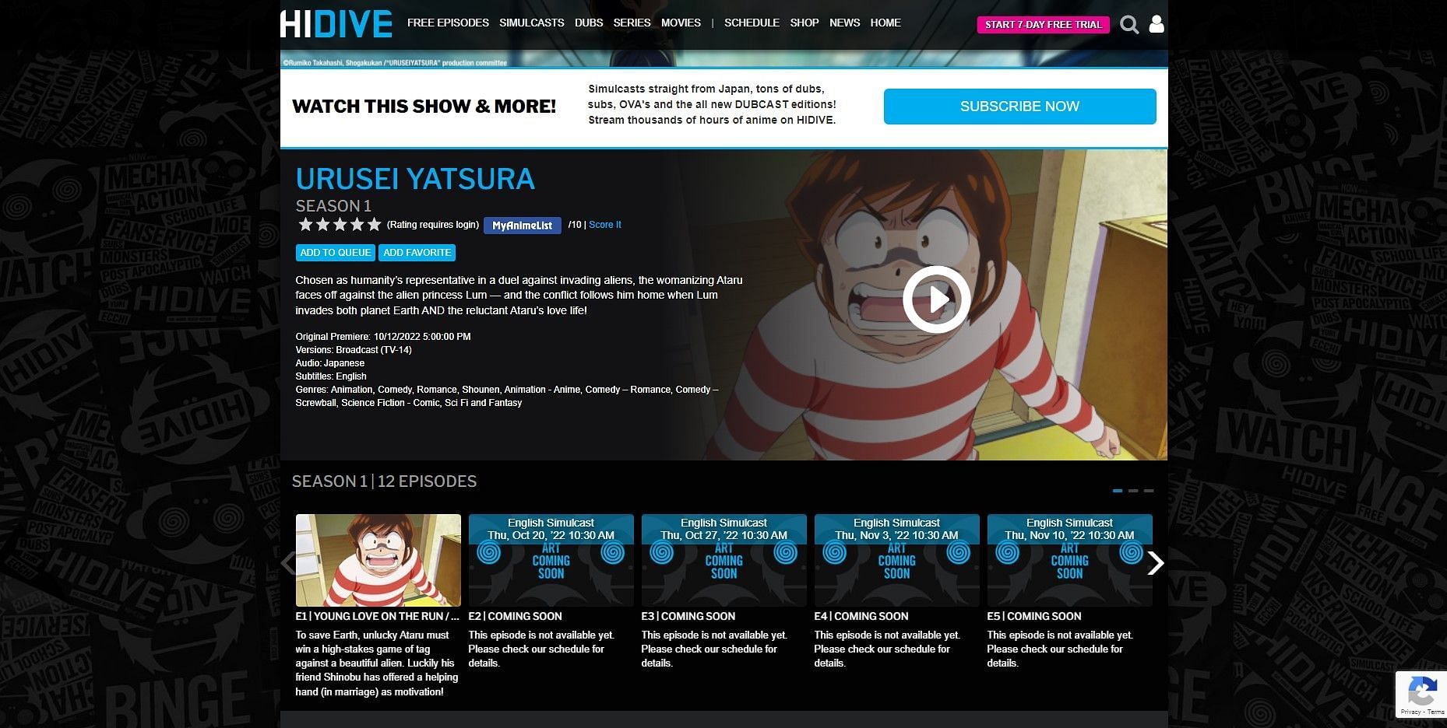Open Free Episodes menu
Image resolution: width=1447 pixels, height=728 pixels.
448,23
